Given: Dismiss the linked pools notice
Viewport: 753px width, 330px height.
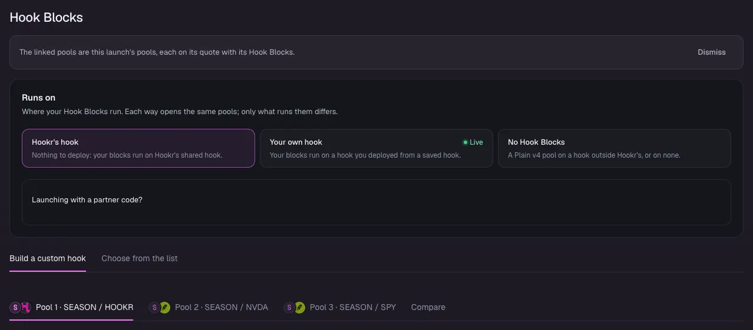Looking at the screenshot, I should click(x=711, y=52).
